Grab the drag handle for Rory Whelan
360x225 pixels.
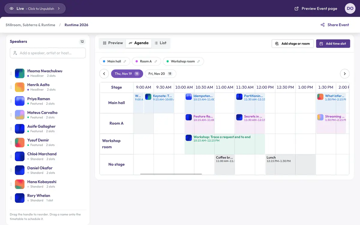pos(11,198)
